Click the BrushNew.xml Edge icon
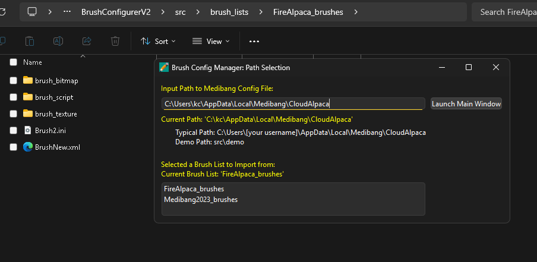Image resolution: width=537 pixels, height=262 pixels. (x=28, y=147)
